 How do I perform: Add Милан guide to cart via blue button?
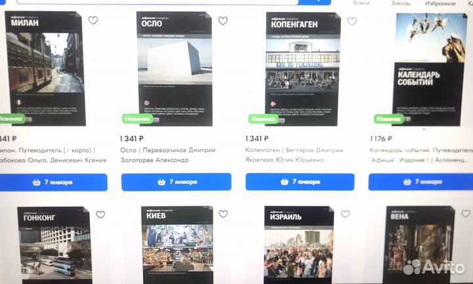[53, 182]
